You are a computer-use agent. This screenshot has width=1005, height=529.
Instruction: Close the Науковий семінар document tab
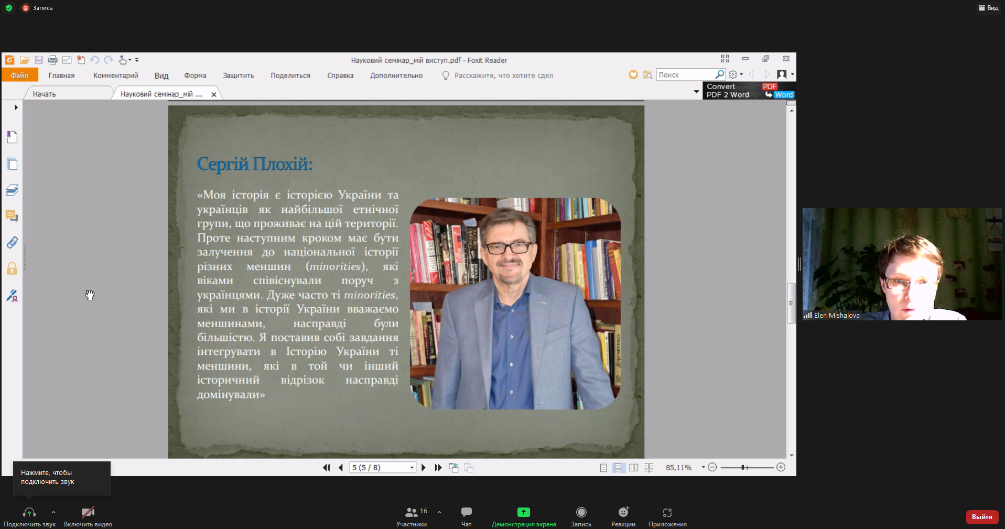(214, 94)
